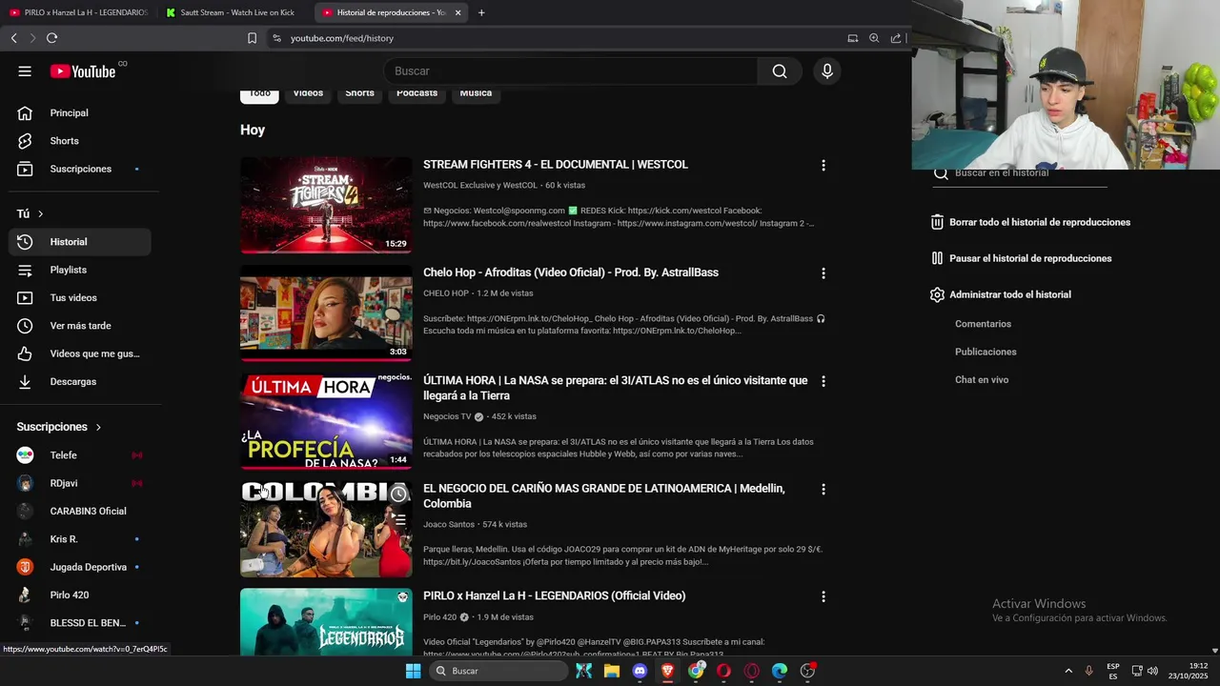Viewport: 1220px width, 686px height.
Task: Click the taskbar Buscar search box
Action: [498, 671]
